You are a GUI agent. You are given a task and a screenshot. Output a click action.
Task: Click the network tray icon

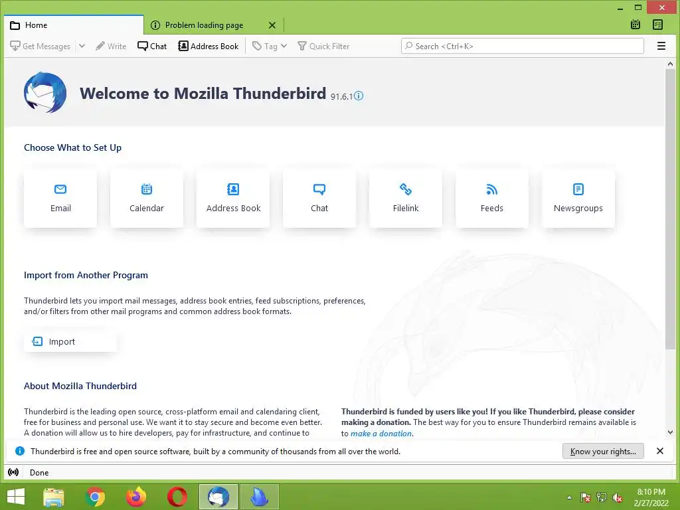click(x=602, y=497)
